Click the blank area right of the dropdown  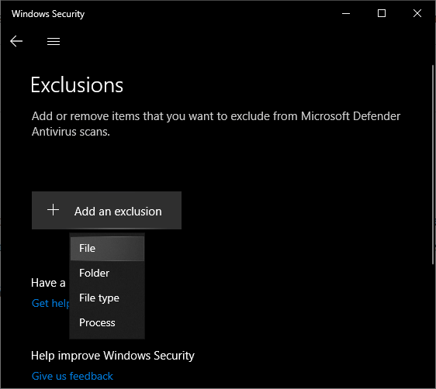278,286
